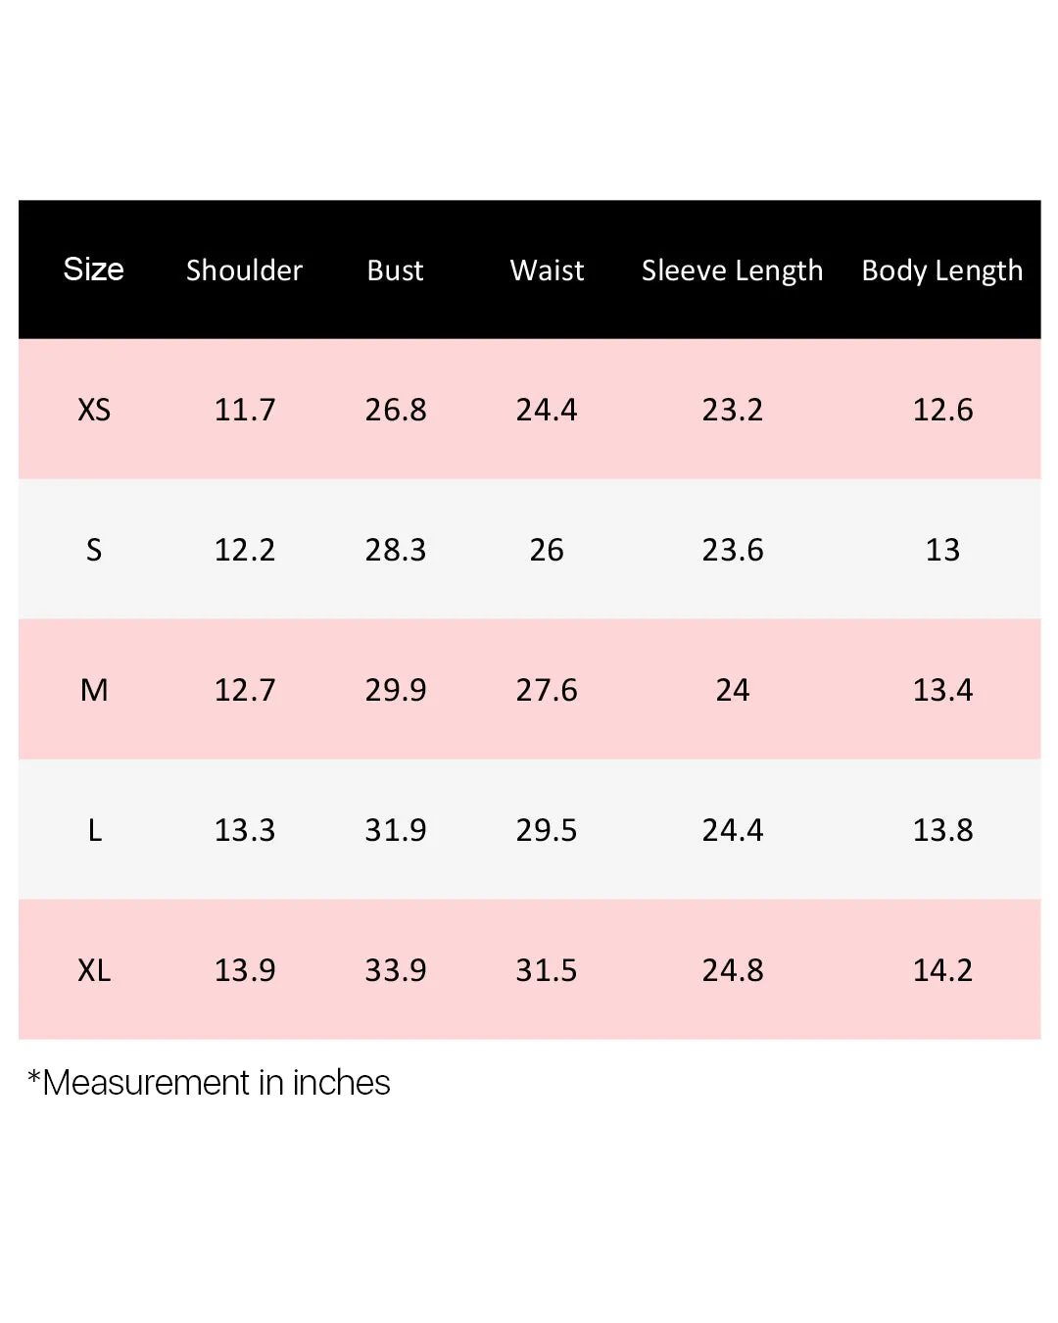Viewport: 1058px width, 1323px height.
Task: Select the M size row label
Action: (94, 690)
